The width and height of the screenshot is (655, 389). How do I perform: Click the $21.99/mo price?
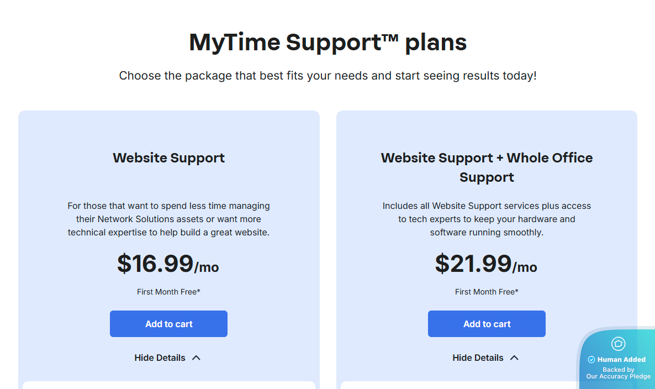(486, 264)
